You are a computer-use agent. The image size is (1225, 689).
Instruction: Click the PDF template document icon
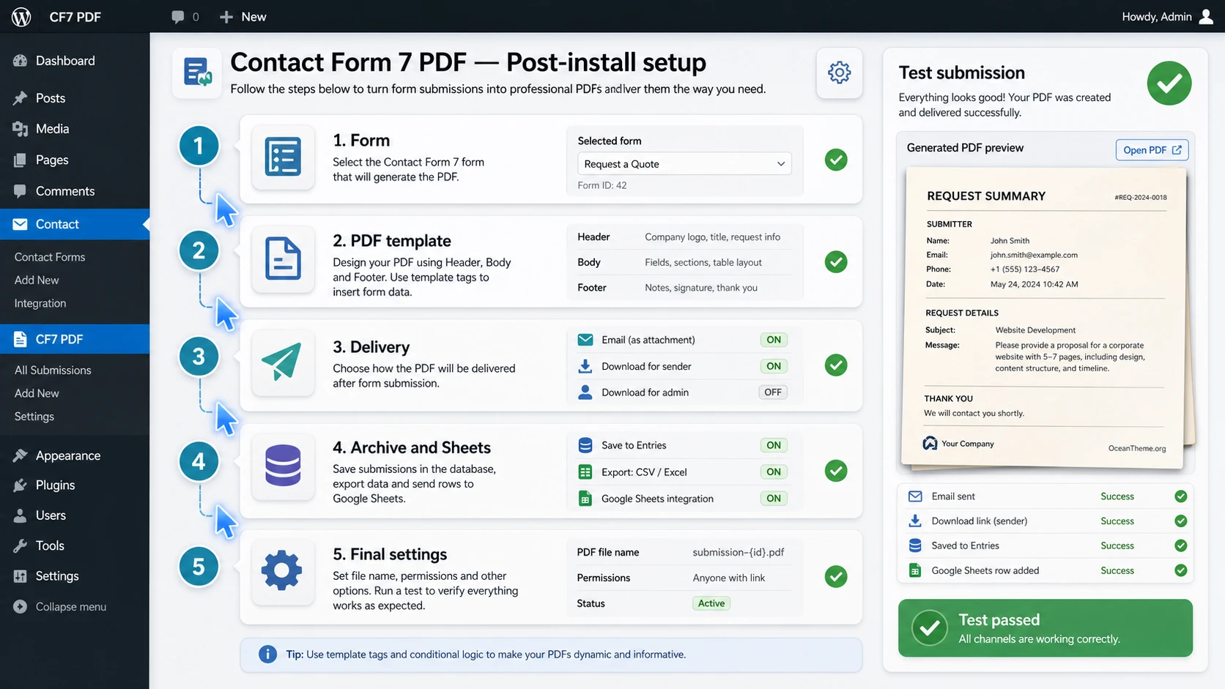283,258
